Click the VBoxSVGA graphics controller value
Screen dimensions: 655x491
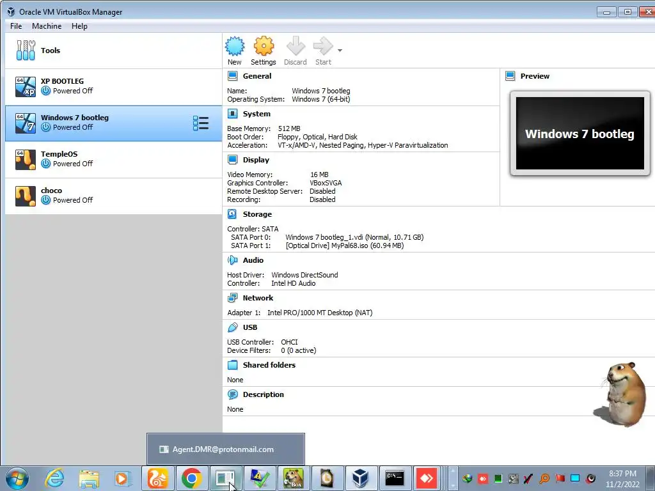pos(326,183)
